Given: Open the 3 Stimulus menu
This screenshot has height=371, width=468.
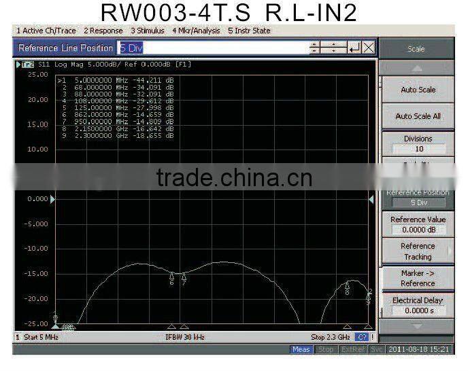Looking at the screenshot, I should 148,31.
